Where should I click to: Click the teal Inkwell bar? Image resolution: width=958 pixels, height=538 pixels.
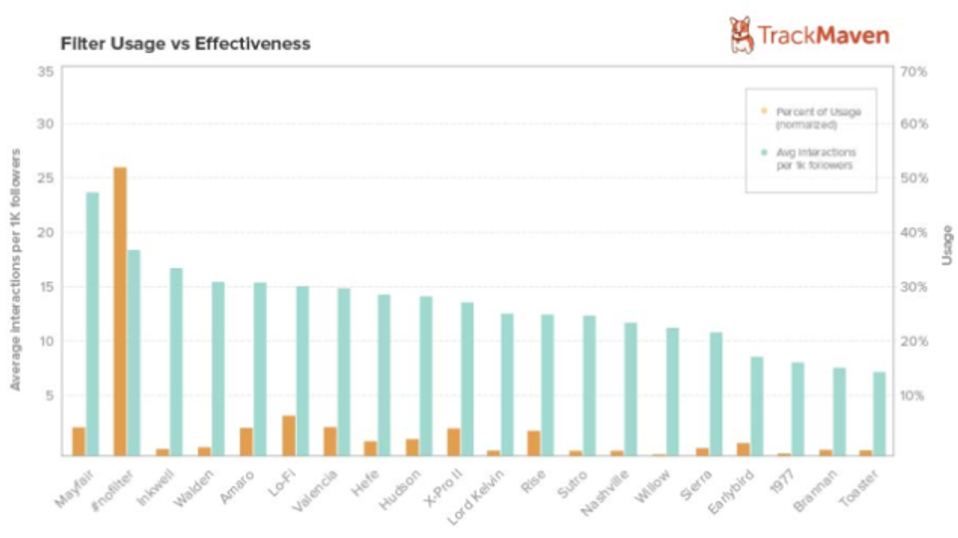pyautogui.click(x=176, y=361)
